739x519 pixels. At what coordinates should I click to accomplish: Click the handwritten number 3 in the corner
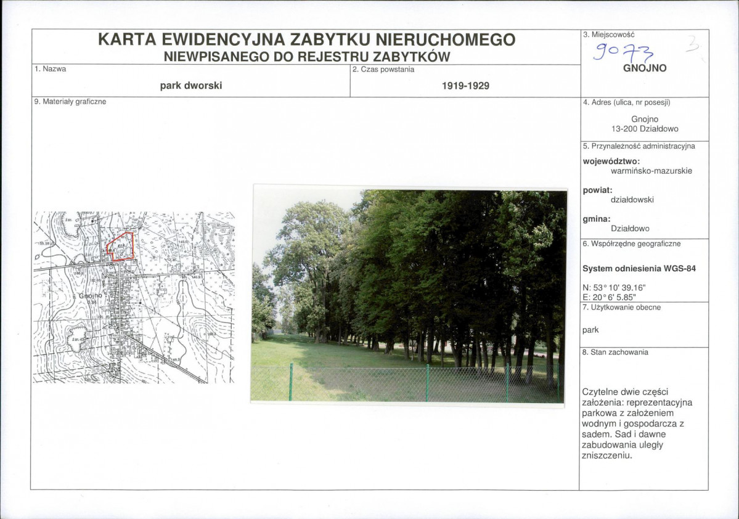pyautogui.click(x=693, y=43)
